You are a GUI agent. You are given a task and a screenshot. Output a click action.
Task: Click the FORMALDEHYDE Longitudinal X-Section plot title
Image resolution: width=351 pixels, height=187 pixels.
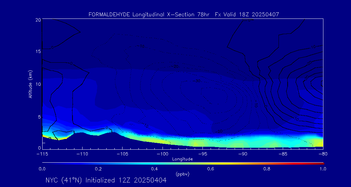pyautogui.click(x=184, y=15)
